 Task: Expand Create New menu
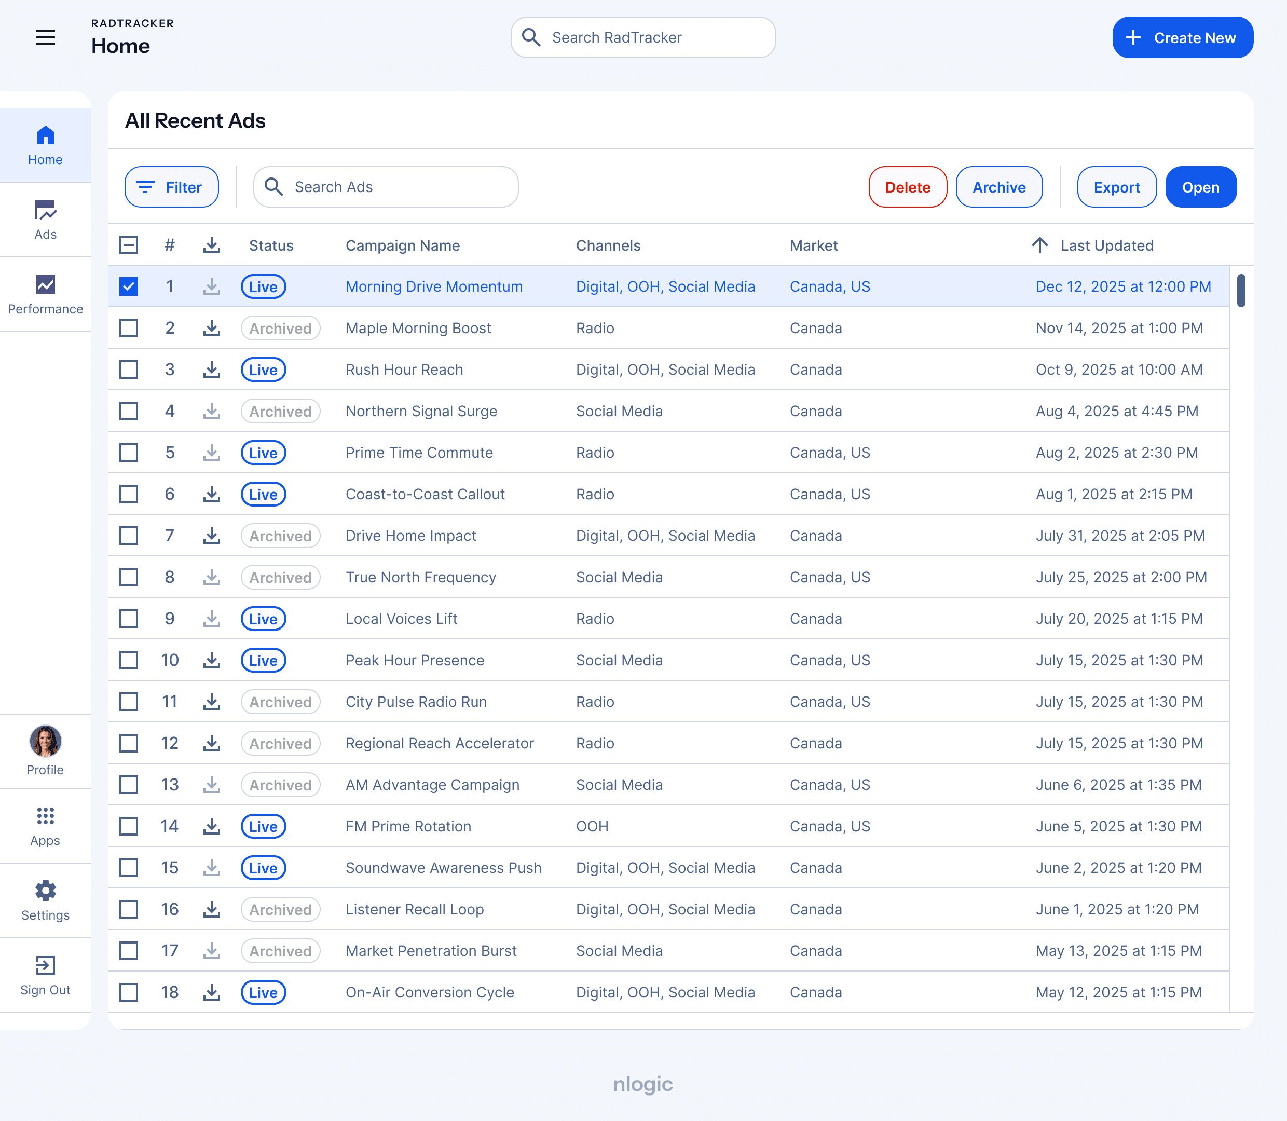pos(1182,37)
